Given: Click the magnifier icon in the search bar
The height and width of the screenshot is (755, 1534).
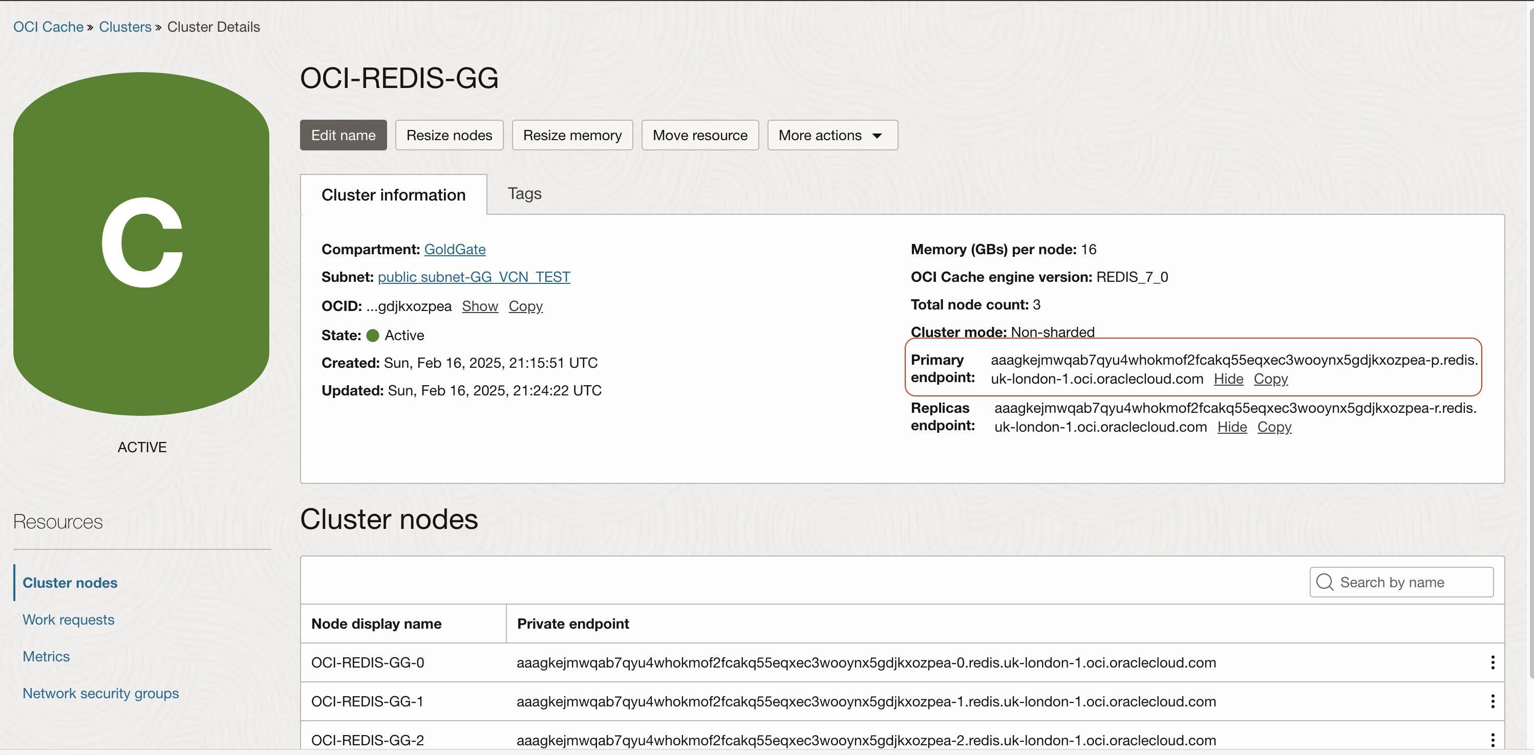Looking at the screenshot, I should 1325,582.
